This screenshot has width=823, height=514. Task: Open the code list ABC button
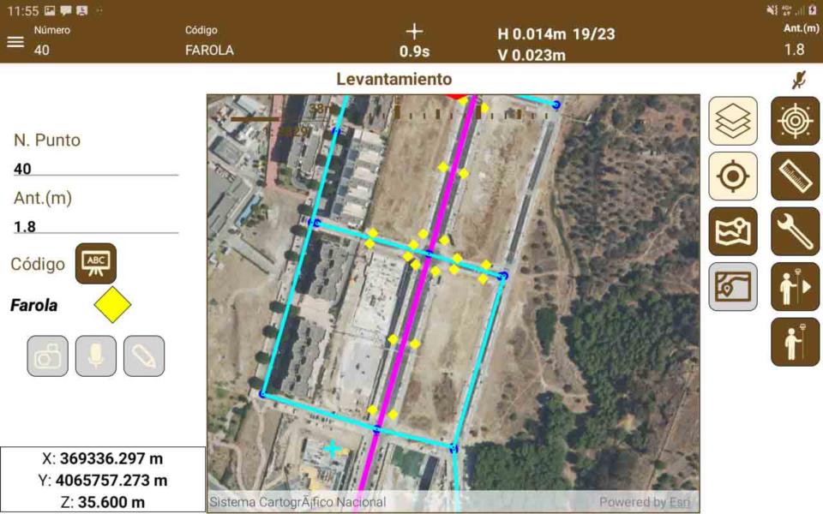coord(96,263)
